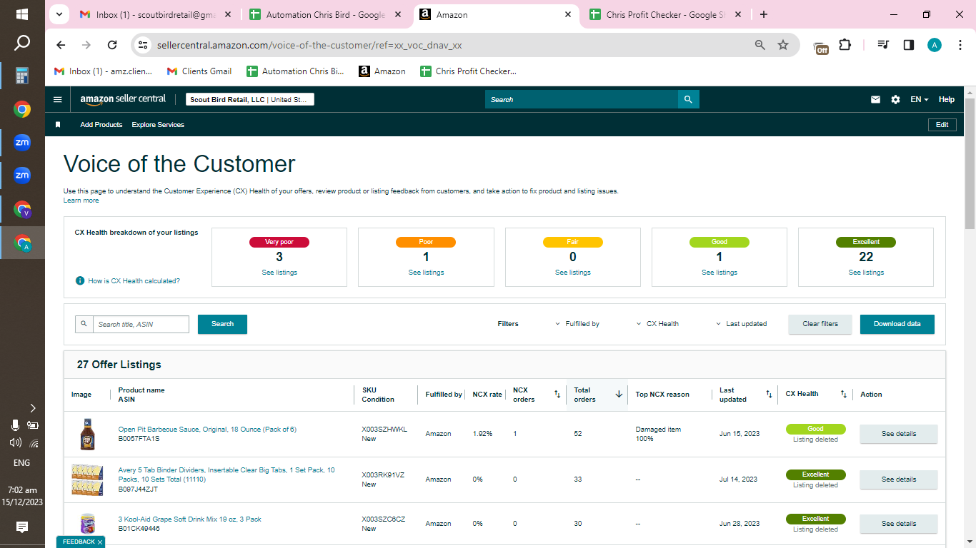The image size is (976, 548).
Task: Switch to Automation Chris Bird tab
Action: click(325, 14)
